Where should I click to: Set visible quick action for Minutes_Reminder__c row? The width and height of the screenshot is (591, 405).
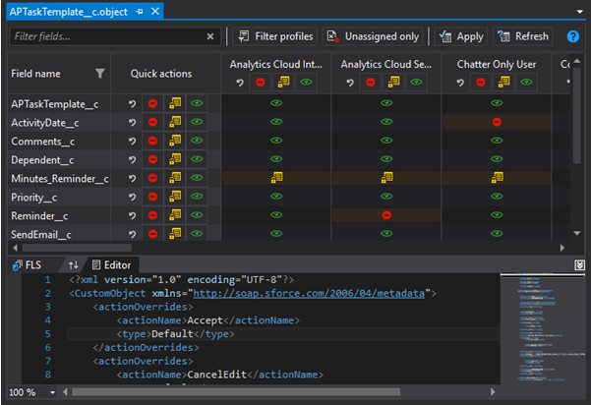pos(197,178)
